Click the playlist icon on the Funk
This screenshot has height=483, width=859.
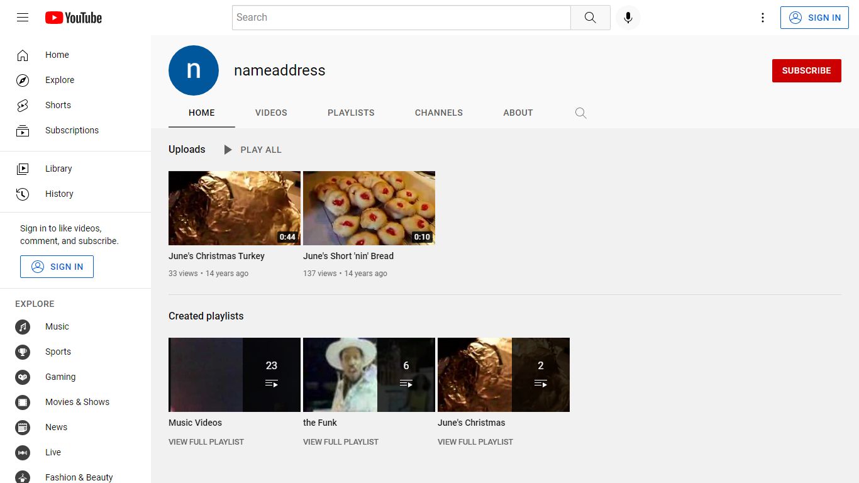click(x=406, y=384)
